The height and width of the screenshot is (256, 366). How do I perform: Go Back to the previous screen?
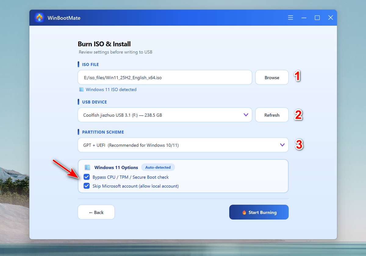[96, 212]
